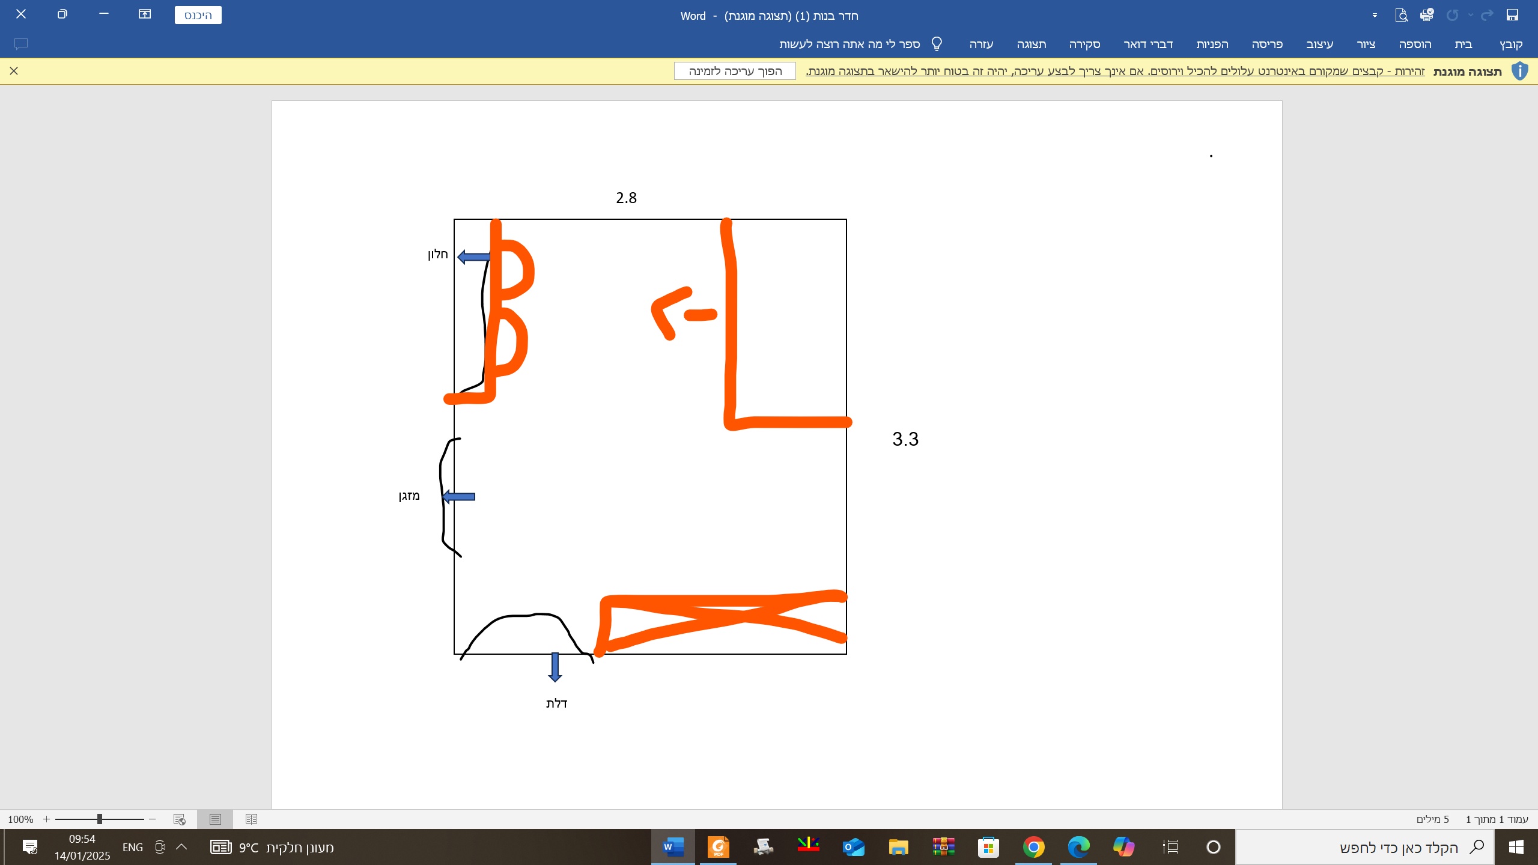Image resolution: width=1538 pixels, height=865 pixels.
Task: Click the Ribbon Display Options icon
Action: [x=145, y=14]
